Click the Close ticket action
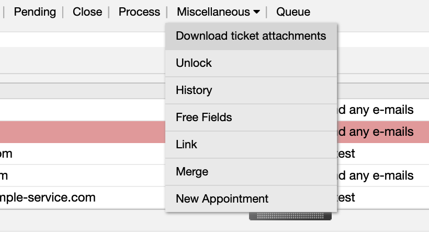Screen dimensions: 429x236 point(87,12)
